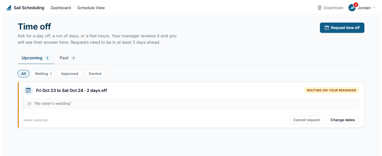Click the "Asked yesterday" text
This screenshot has width=382, height=156.
(36, 120)
